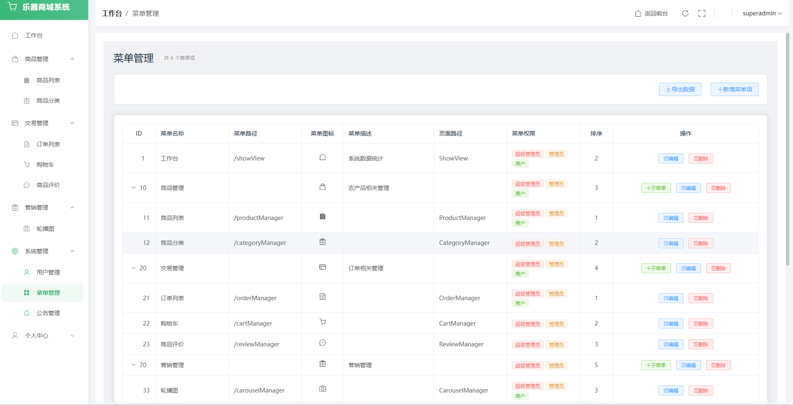Toggle fullscreen mode icon in header
The image size is (793, 405).
(702, 13)
